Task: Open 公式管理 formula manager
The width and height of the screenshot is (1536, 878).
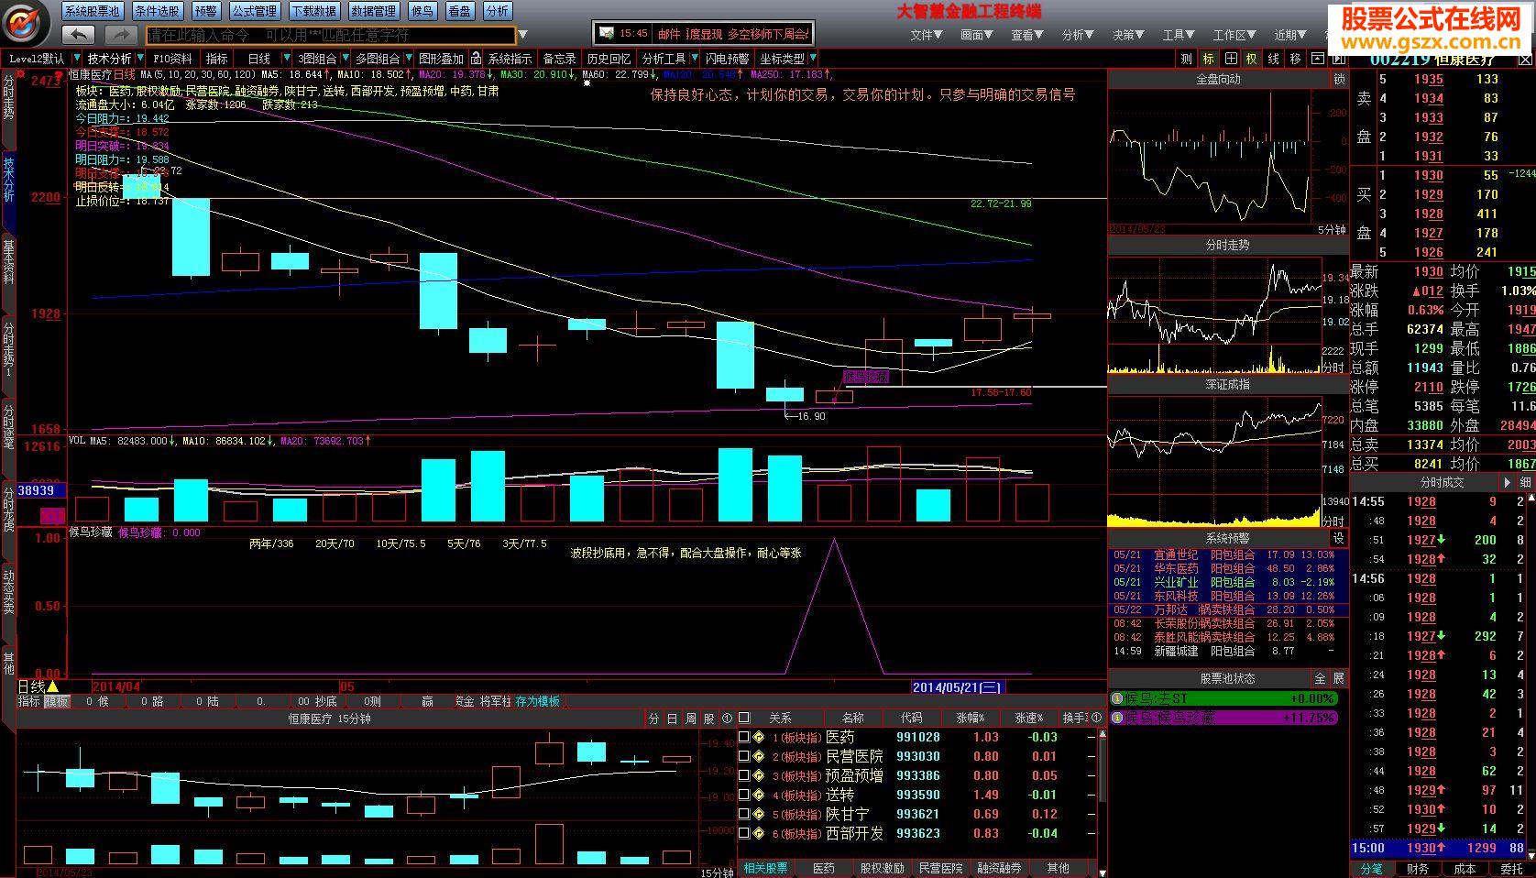Action: (254, 11)
